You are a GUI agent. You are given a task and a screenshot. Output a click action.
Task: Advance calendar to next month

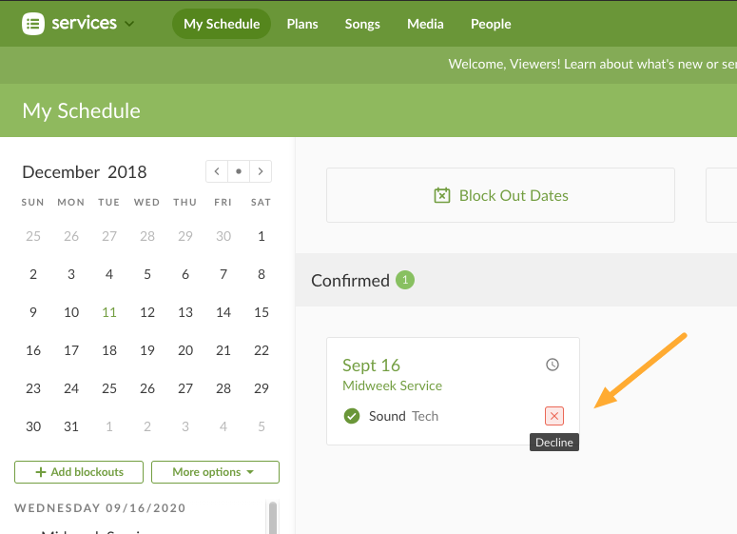tap(261, 171)
